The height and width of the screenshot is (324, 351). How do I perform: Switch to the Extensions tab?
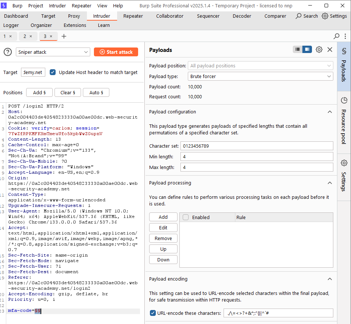pyautogui.click(x=75, y=25)
